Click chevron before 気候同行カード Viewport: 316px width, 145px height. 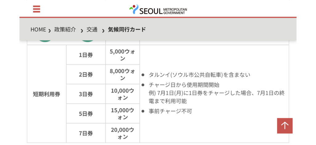click(103, 31)
